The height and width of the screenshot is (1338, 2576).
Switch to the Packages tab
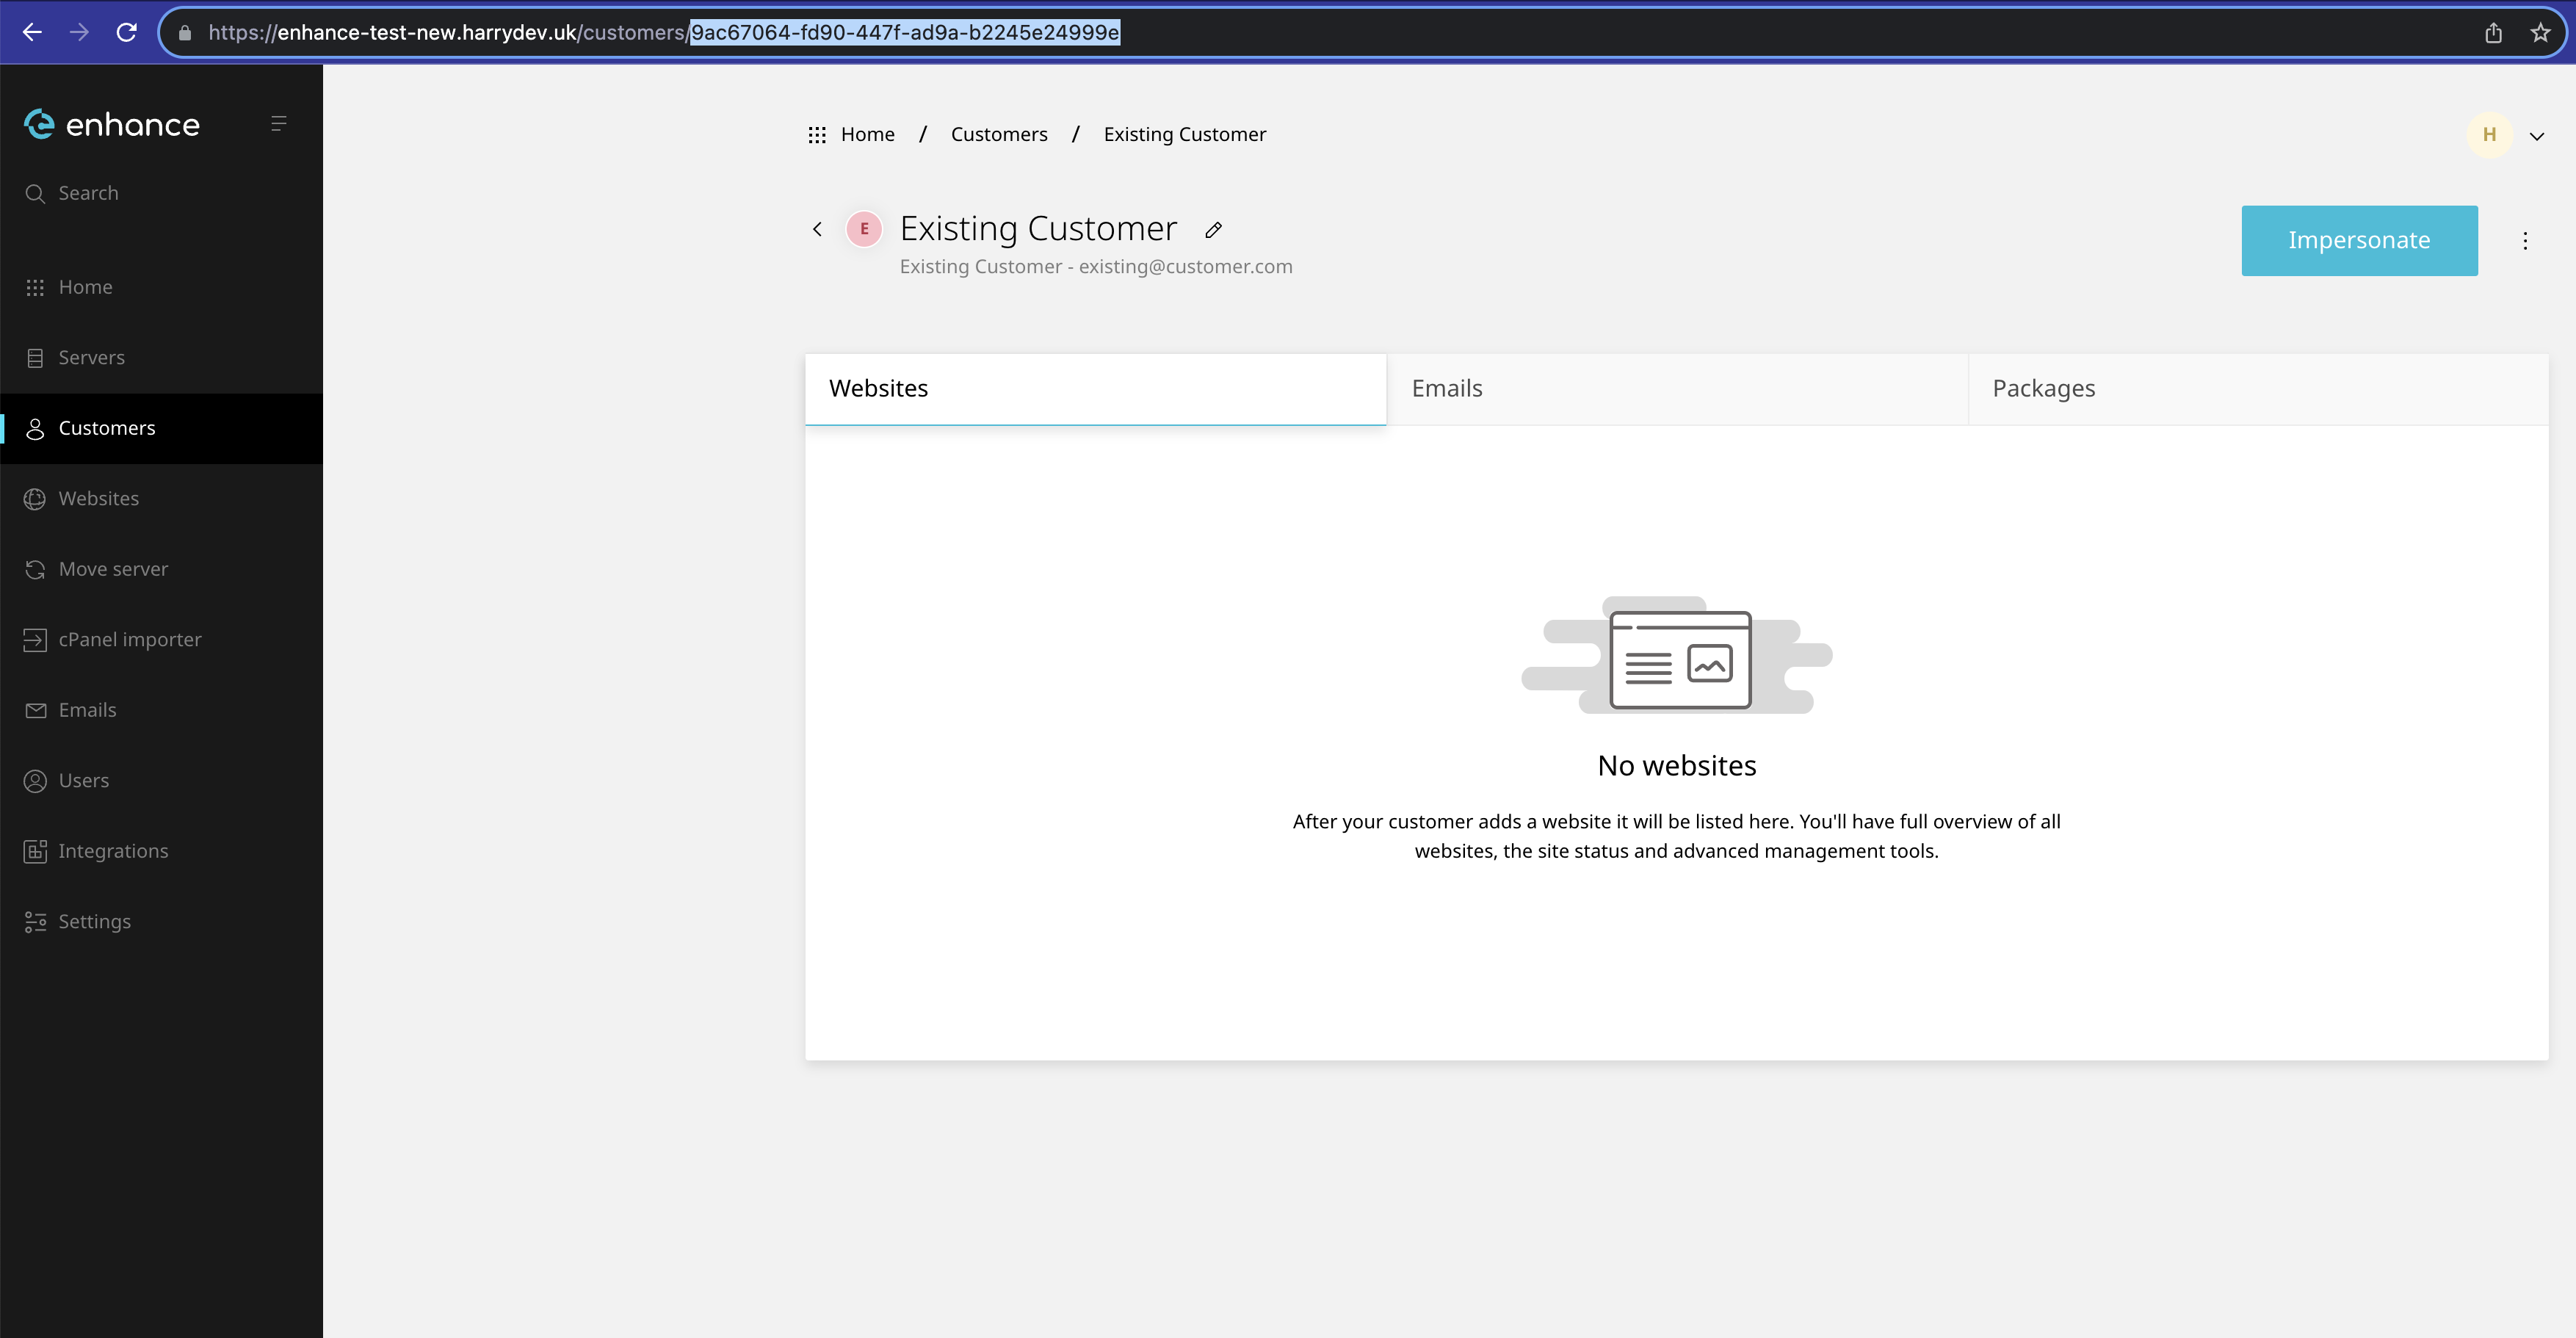tap(2043, 388)
